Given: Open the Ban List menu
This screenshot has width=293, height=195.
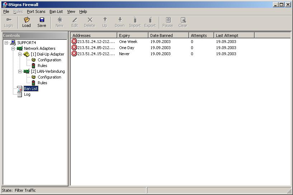Looking at the screenshot, I should click(x=56, y=11).
